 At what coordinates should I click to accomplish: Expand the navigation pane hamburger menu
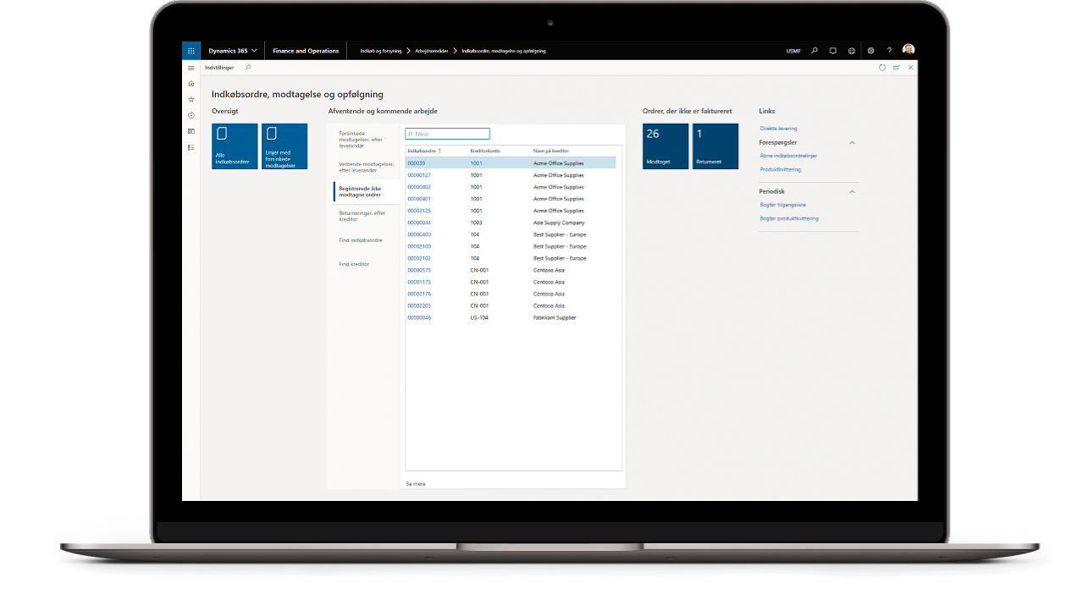point(191,68)
